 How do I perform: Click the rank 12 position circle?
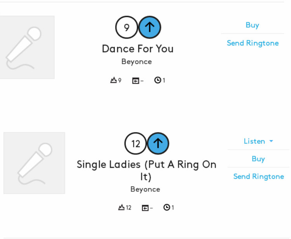point(135,143)
